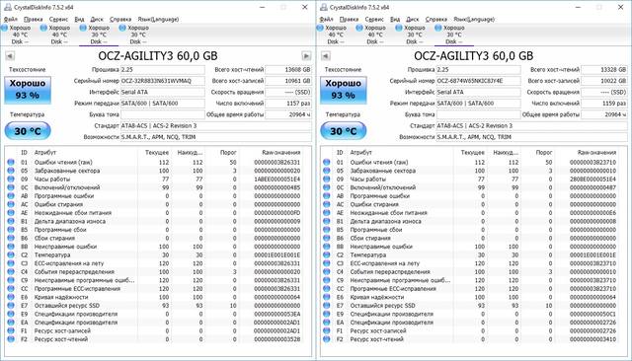This screenshot has width=632, height=361.
Task: Select third disk tab in right window
Action: pos(415,35)
